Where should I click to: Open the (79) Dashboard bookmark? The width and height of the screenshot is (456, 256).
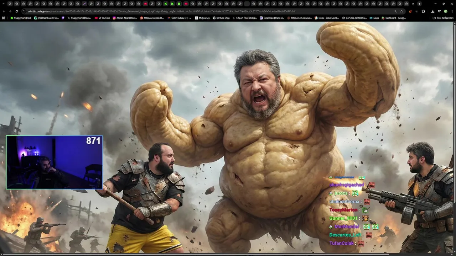pos(46,18)
